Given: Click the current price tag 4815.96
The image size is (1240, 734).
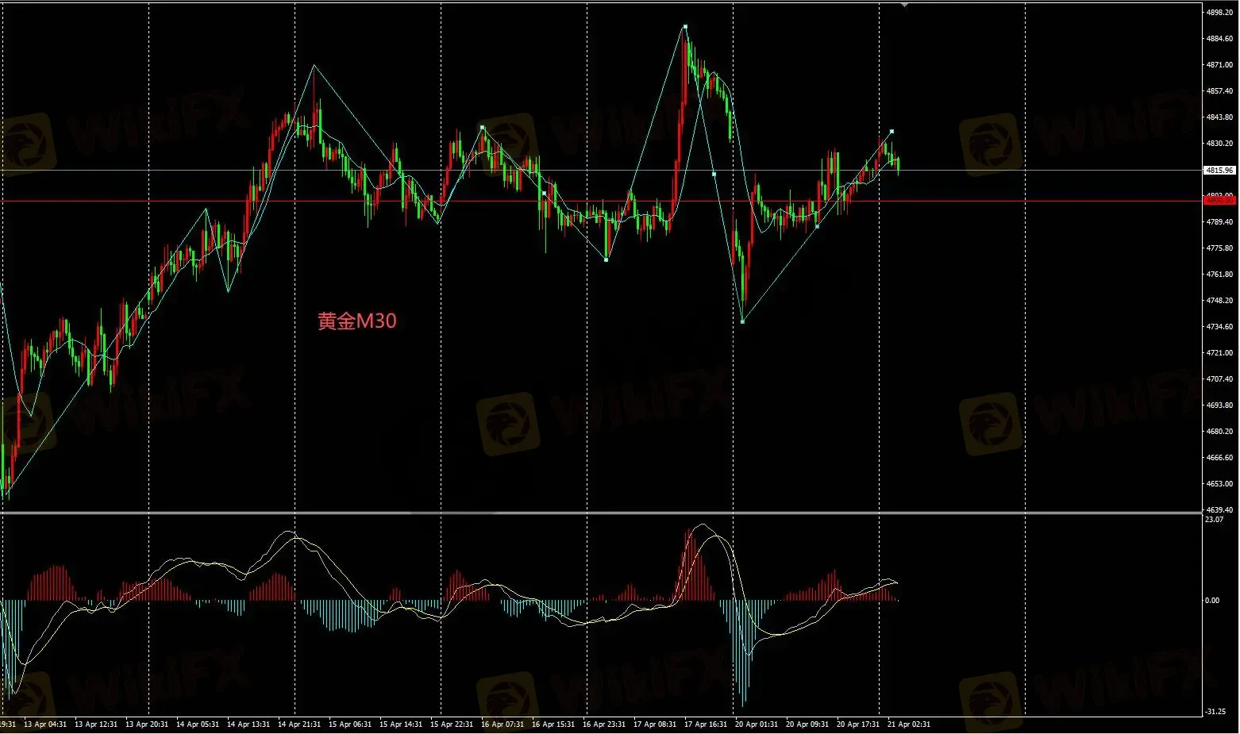Looking at the screenshot, I should point(1219,171).
